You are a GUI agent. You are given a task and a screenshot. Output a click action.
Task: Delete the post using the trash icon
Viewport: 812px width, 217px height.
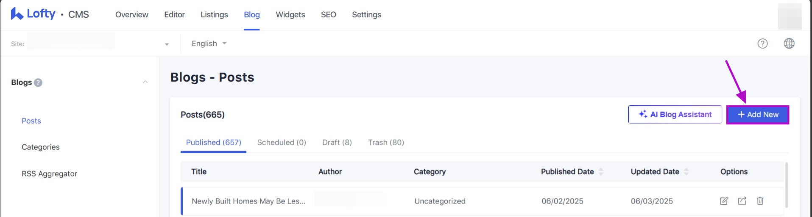[x=760, y=201]
